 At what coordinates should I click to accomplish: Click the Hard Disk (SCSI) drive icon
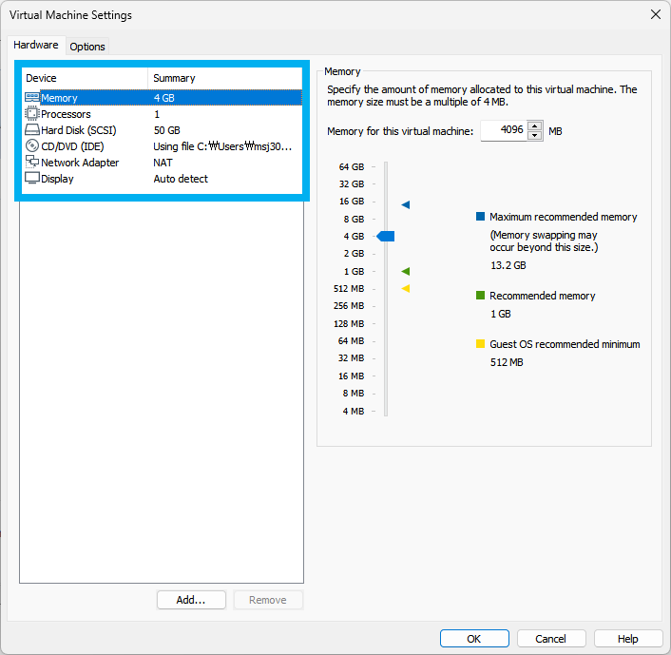pyautogui.click(x=32, y=129)
